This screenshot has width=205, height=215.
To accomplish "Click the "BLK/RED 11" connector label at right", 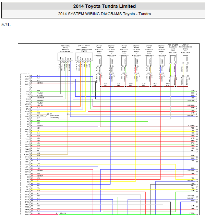I will point(193,126).
